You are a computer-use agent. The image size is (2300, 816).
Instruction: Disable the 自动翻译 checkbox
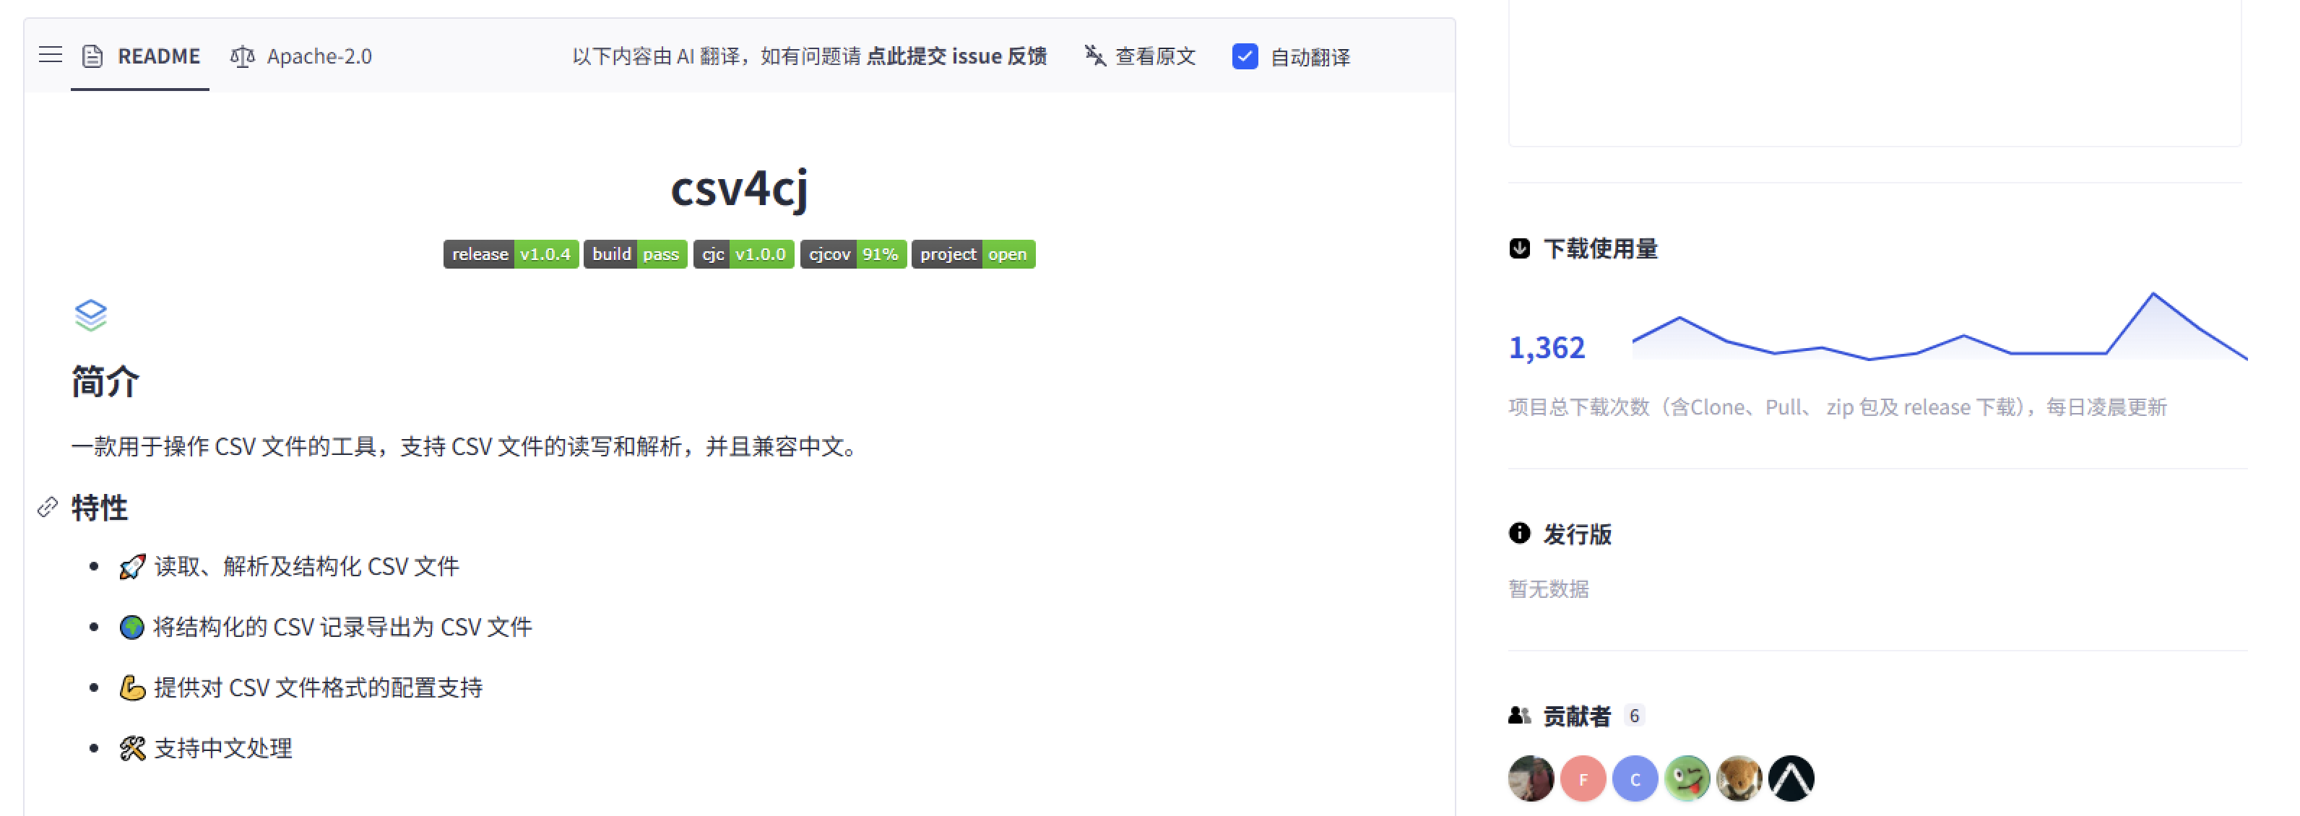1244,56
